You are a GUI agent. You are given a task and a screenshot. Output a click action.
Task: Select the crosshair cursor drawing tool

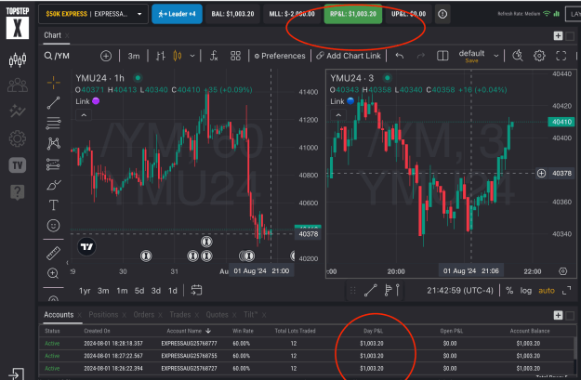point(53,83)
